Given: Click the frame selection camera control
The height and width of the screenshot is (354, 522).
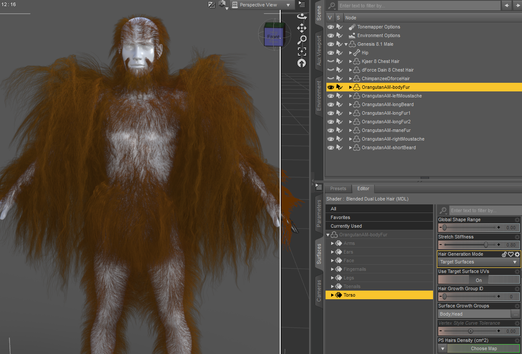Looking at the screenshot, I should click(302, 51).
